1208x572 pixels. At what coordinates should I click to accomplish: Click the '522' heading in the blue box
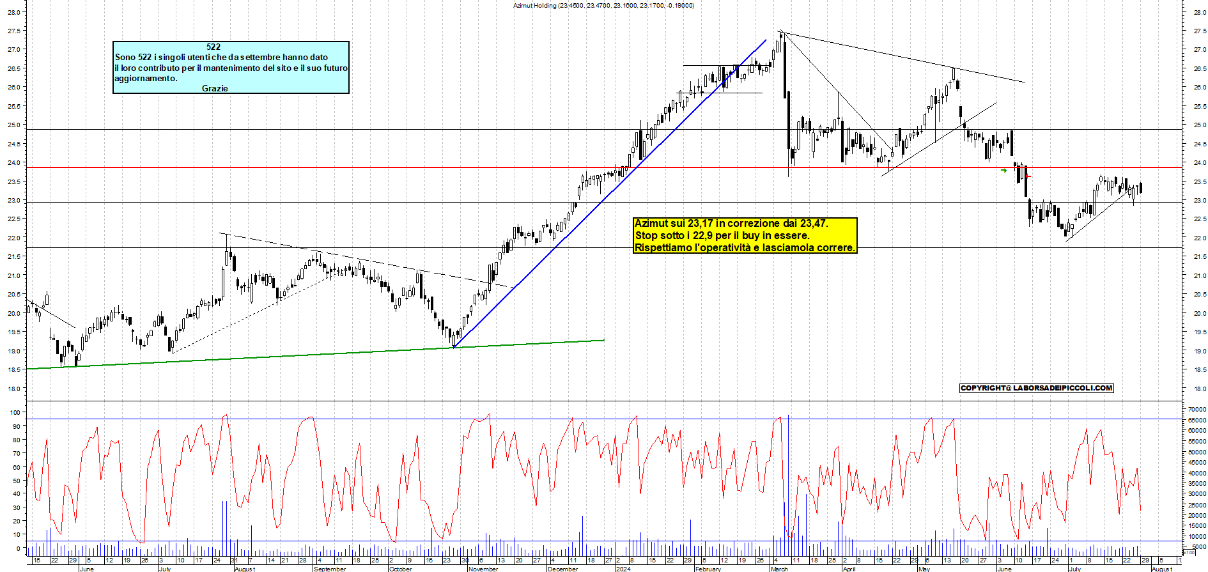click(213, 47)
